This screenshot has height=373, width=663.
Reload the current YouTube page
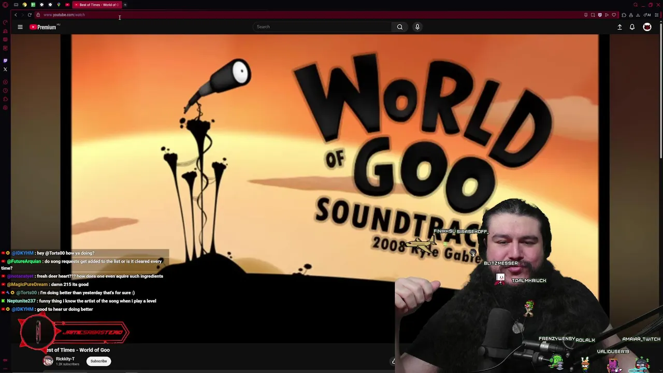pyautogui.click(x=30, y=15)
